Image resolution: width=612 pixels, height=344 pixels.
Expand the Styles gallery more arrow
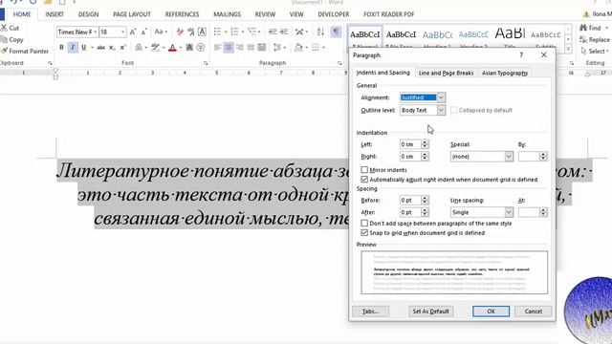[568, 49]
